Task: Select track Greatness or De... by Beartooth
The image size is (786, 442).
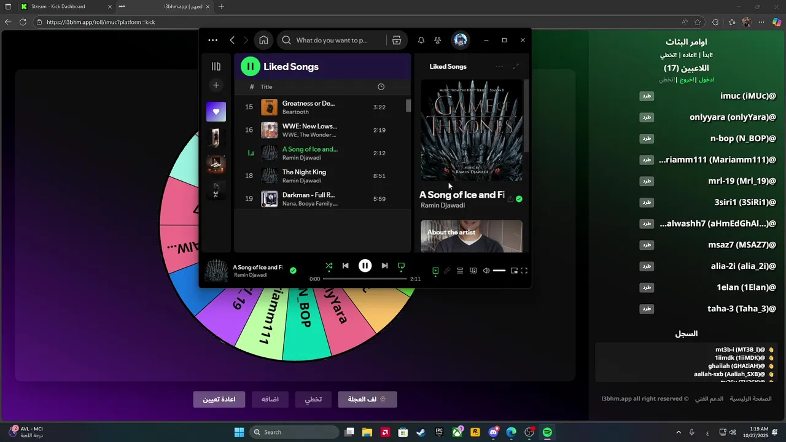Action: click(x=322, y=107)
